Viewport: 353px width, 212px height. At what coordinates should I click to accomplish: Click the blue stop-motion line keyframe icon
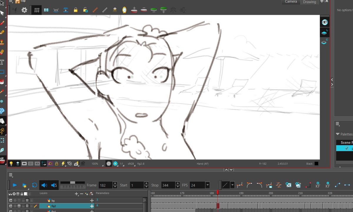click(347, 185)
